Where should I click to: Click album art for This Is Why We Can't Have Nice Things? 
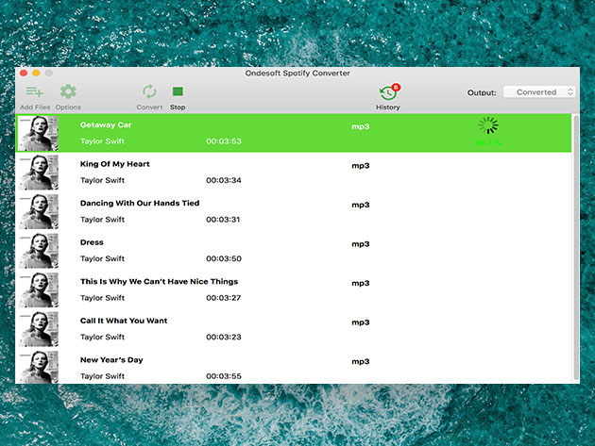pyautogui.click(x=39, y=290)
